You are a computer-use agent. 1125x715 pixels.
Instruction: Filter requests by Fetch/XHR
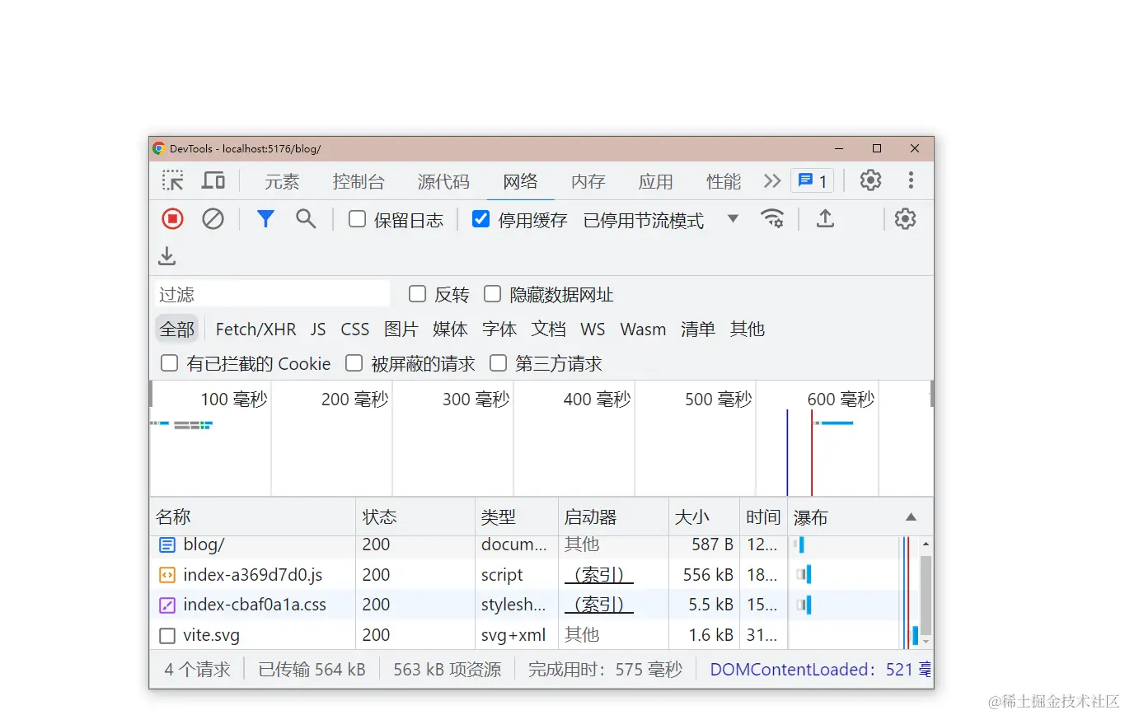pyautogui.click(x=255, y=329)
